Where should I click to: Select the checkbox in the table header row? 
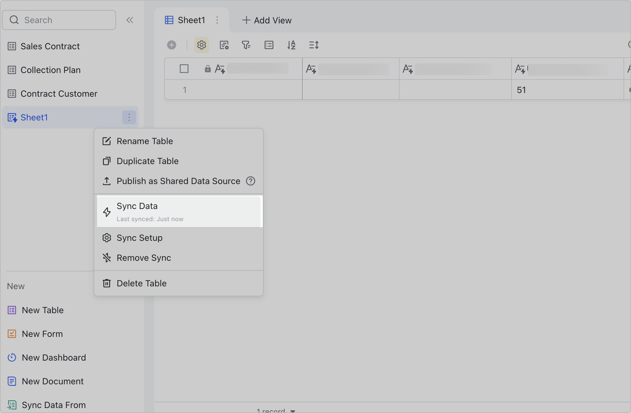[x=184, y=69]
